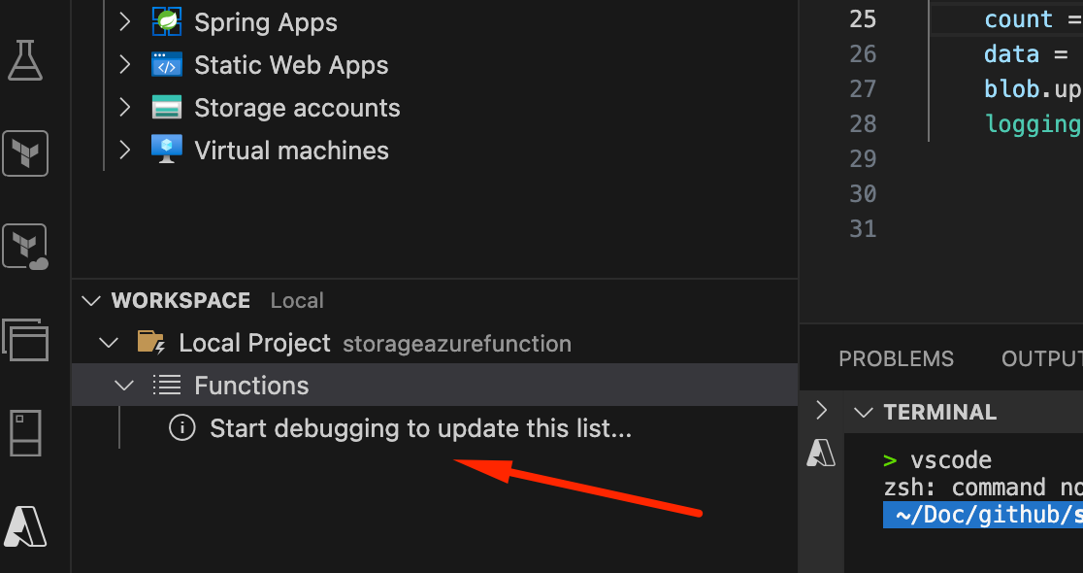Open the Azure icon in activity bar
The width and height of the screenshot is (1083, 573).
(x=25, y=526)
